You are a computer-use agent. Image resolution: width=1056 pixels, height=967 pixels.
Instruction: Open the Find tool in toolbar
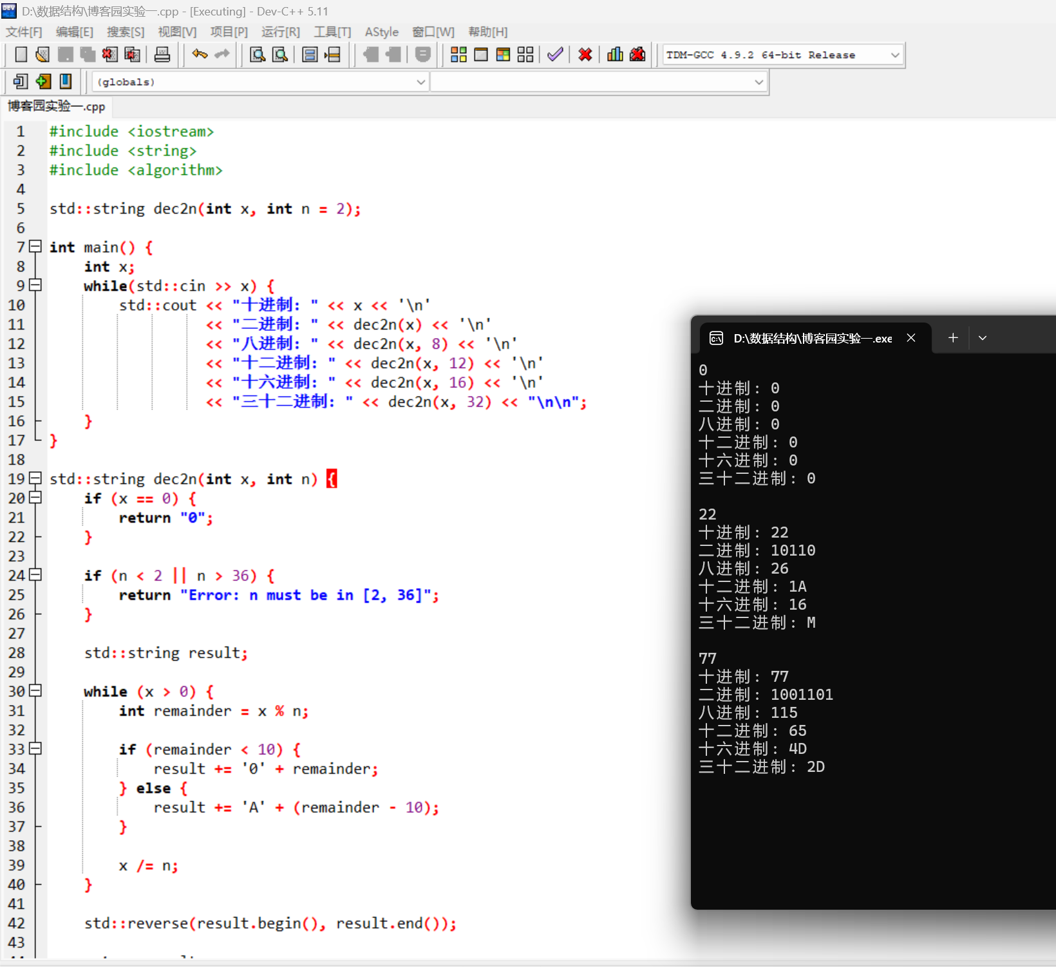[258, 55]
